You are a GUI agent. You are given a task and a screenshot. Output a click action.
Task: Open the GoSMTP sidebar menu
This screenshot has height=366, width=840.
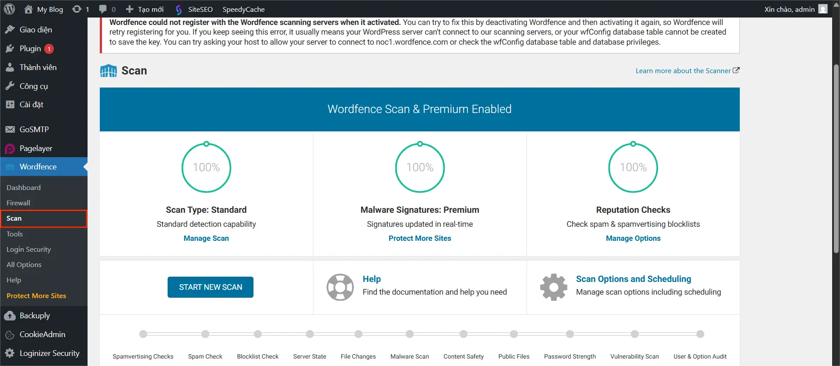34,130
